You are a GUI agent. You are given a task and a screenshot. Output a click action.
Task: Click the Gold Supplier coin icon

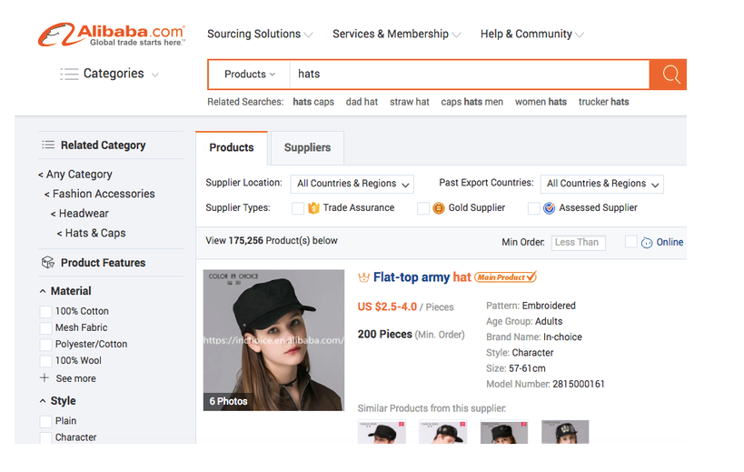(x=439, y=208)
